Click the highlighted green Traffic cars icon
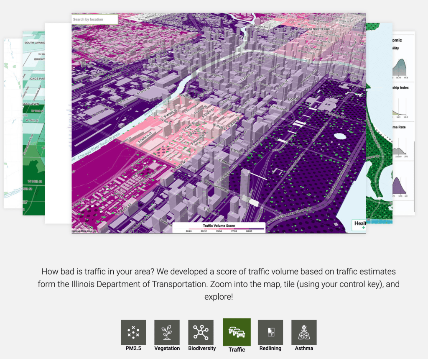 coord(236,332)
